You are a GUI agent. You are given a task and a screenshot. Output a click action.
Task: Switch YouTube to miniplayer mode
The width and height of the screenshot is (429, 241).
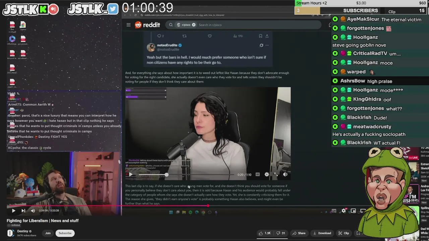353,211
